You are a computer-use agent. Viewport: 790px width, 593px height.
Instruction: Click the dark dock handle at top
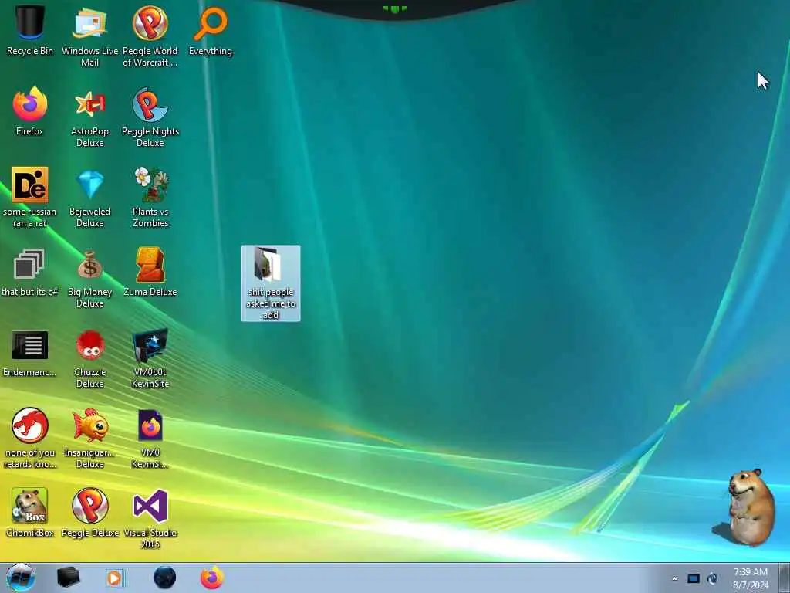click(394, 9)
